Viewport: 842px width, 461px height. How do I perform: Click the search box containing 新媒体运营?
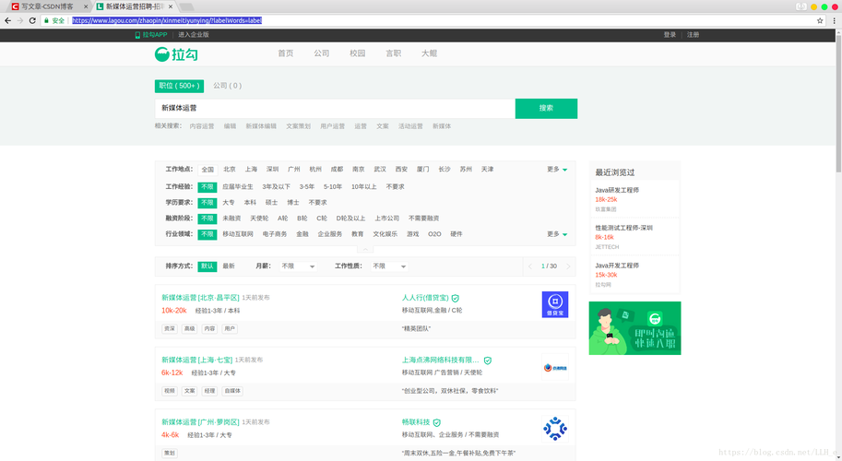coord(334,108)
